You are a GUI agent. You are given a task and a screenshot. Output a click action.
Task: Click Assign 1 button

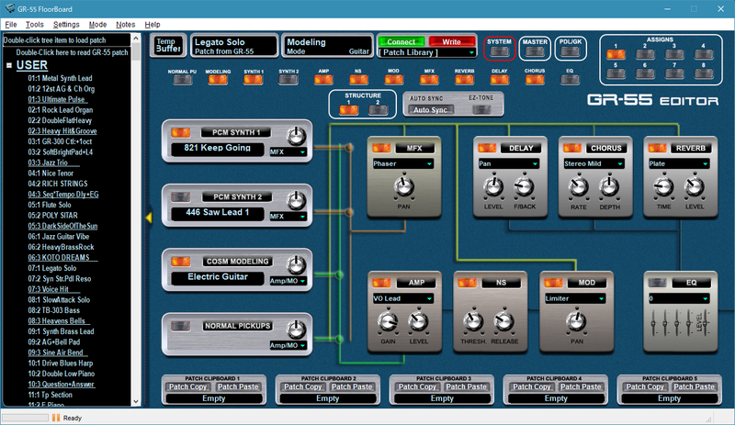point(616,54)
